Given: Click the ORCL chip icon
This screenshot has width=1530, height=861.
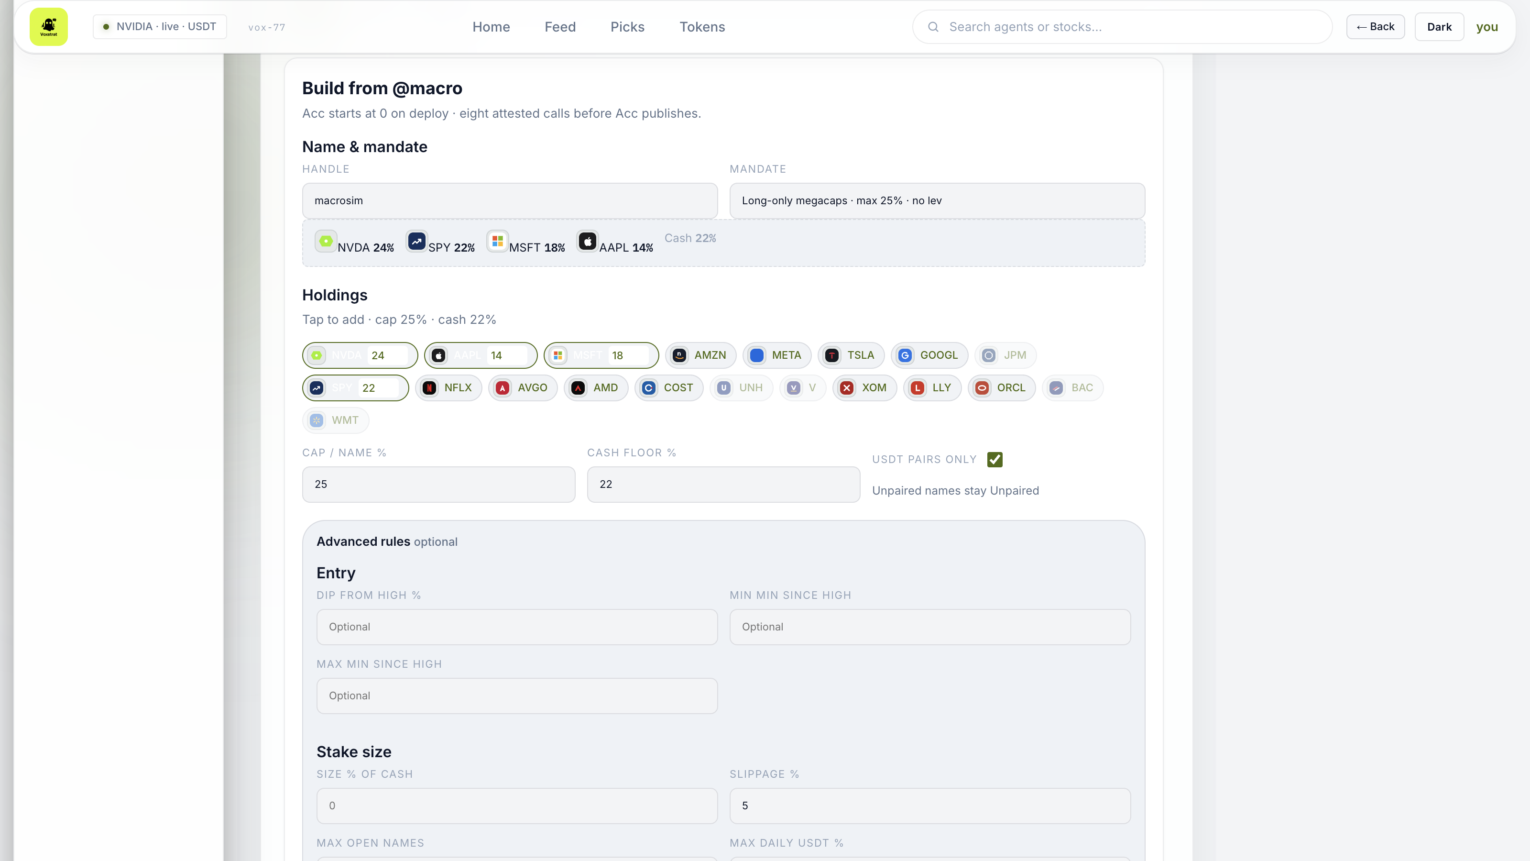Looking at the screenshot, I should [982, 388].
